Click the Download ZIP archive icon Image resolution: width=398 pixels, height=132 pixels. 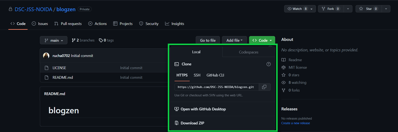177,123
